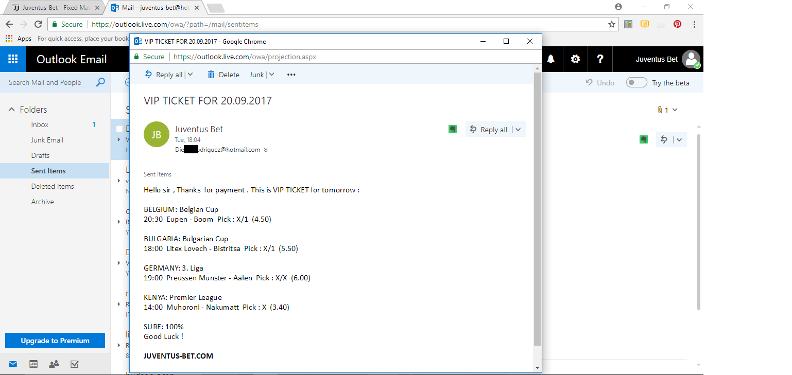
Task: Click the search magnifier in Outlook sidebar
Action: click(x=100, y=82)
